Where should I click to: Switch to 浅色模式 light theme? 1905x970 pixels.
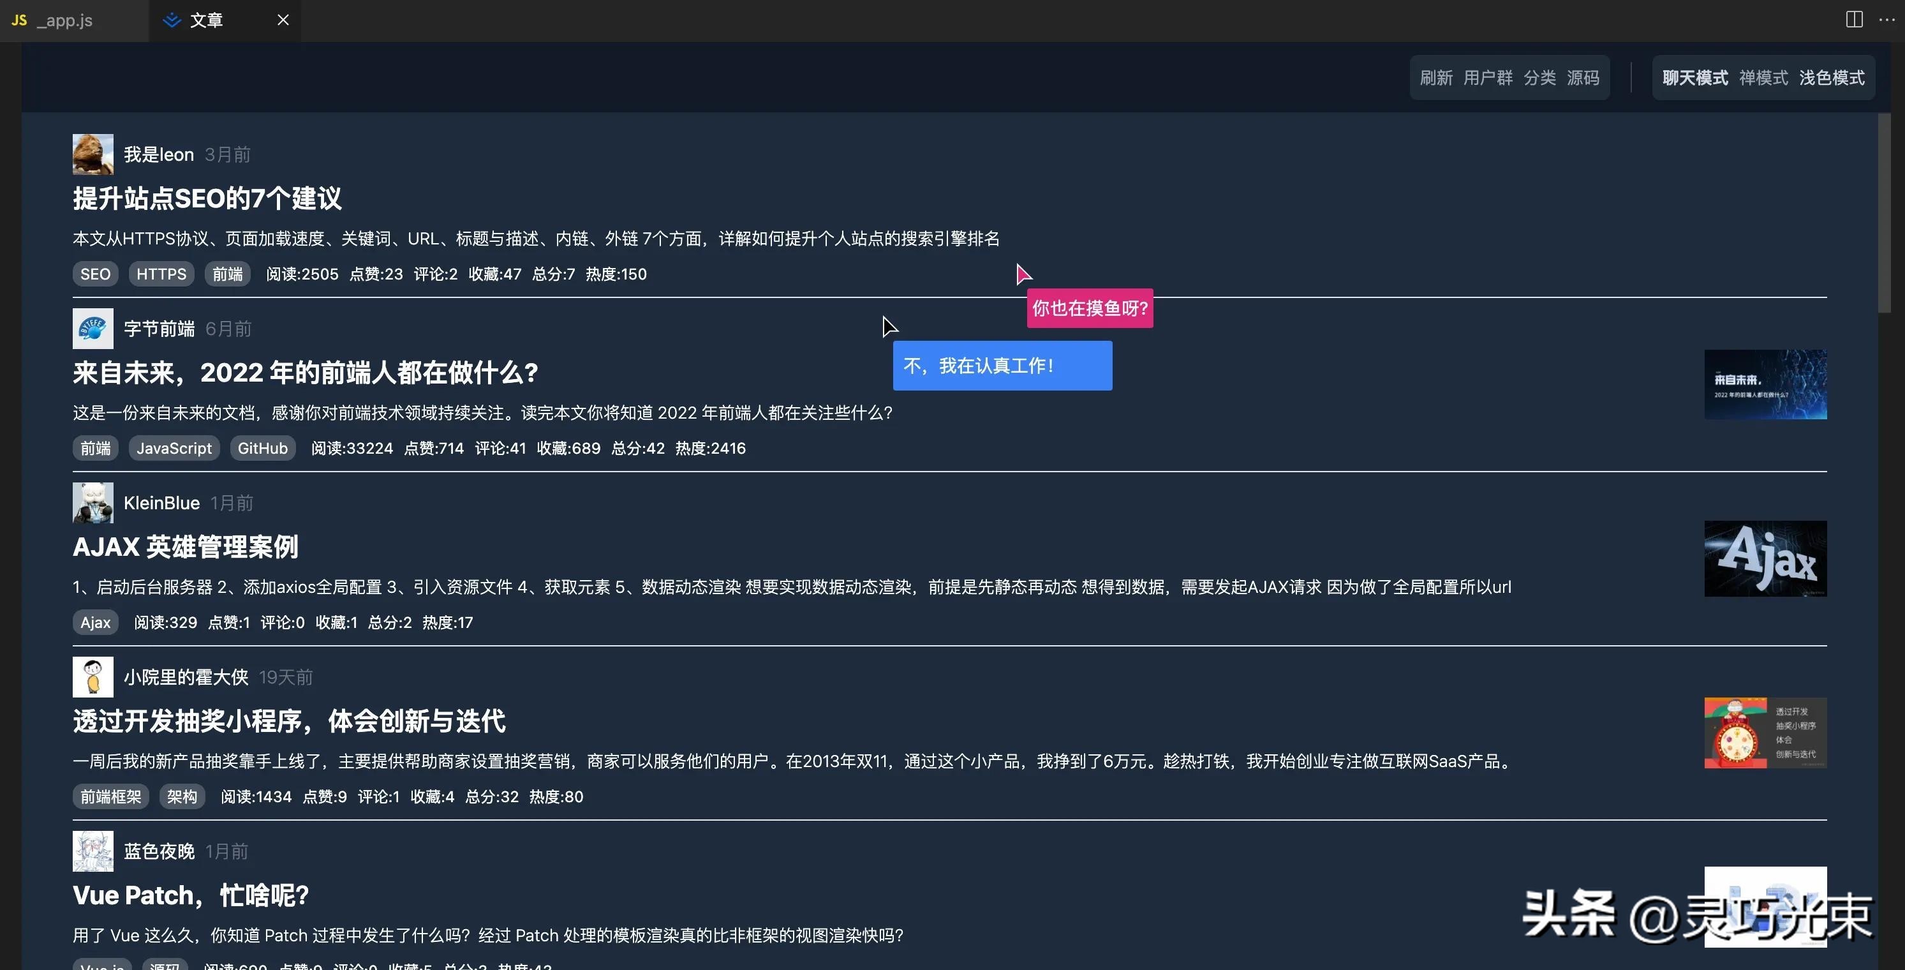coord(1832,77)
